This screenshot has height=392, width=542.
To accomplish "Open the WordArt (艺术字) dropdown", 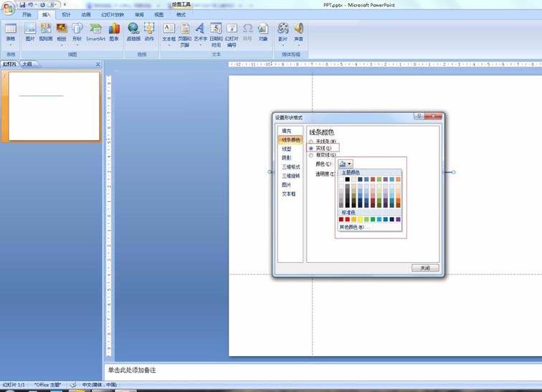I will tap(201, 34).
